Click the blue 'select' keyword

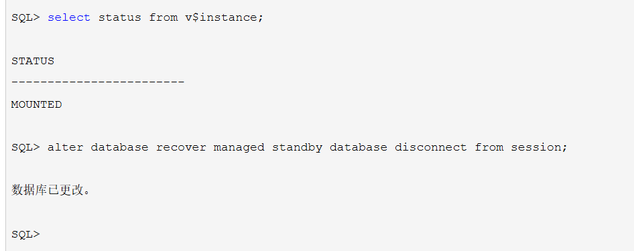coord(69,18)
